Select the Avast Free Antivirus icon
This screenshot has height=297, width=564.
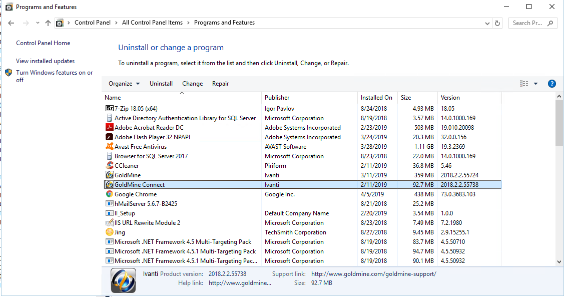(110, 146)
